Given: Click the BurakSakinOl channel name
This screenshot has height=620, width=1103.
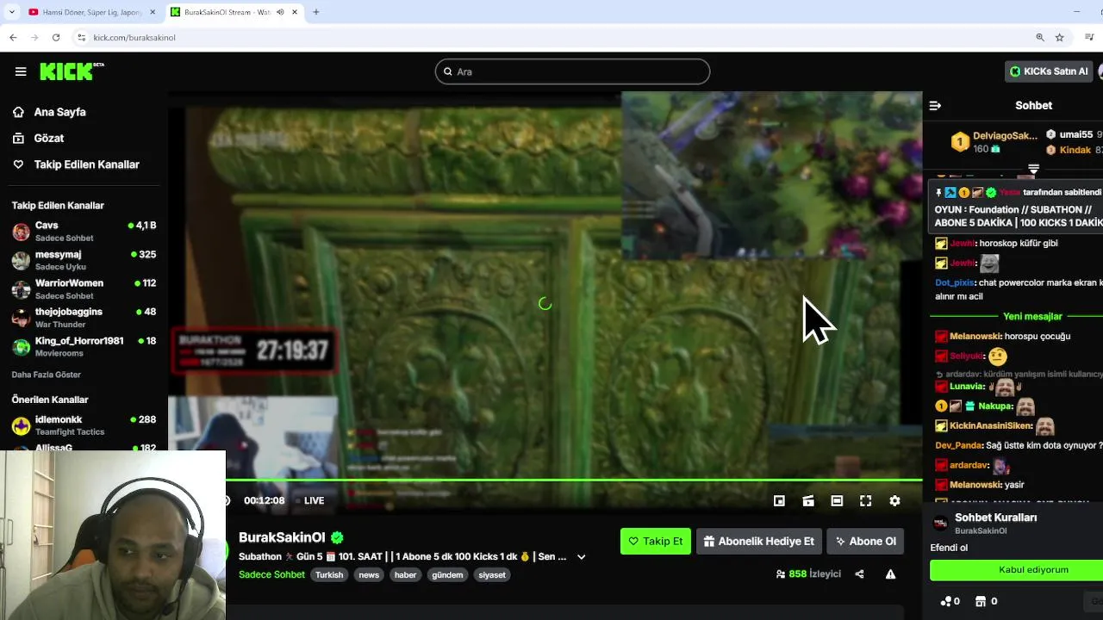Looking at the screenshot, I should coord(282,537).
